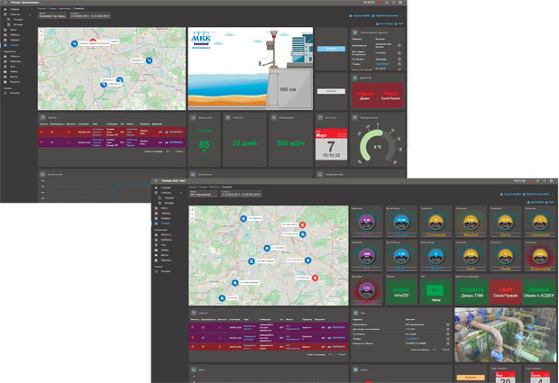Open hamburger menu icon in lower window title bar
The width and height of the screenshot is (559, 383).
click(x=156, y=181)
